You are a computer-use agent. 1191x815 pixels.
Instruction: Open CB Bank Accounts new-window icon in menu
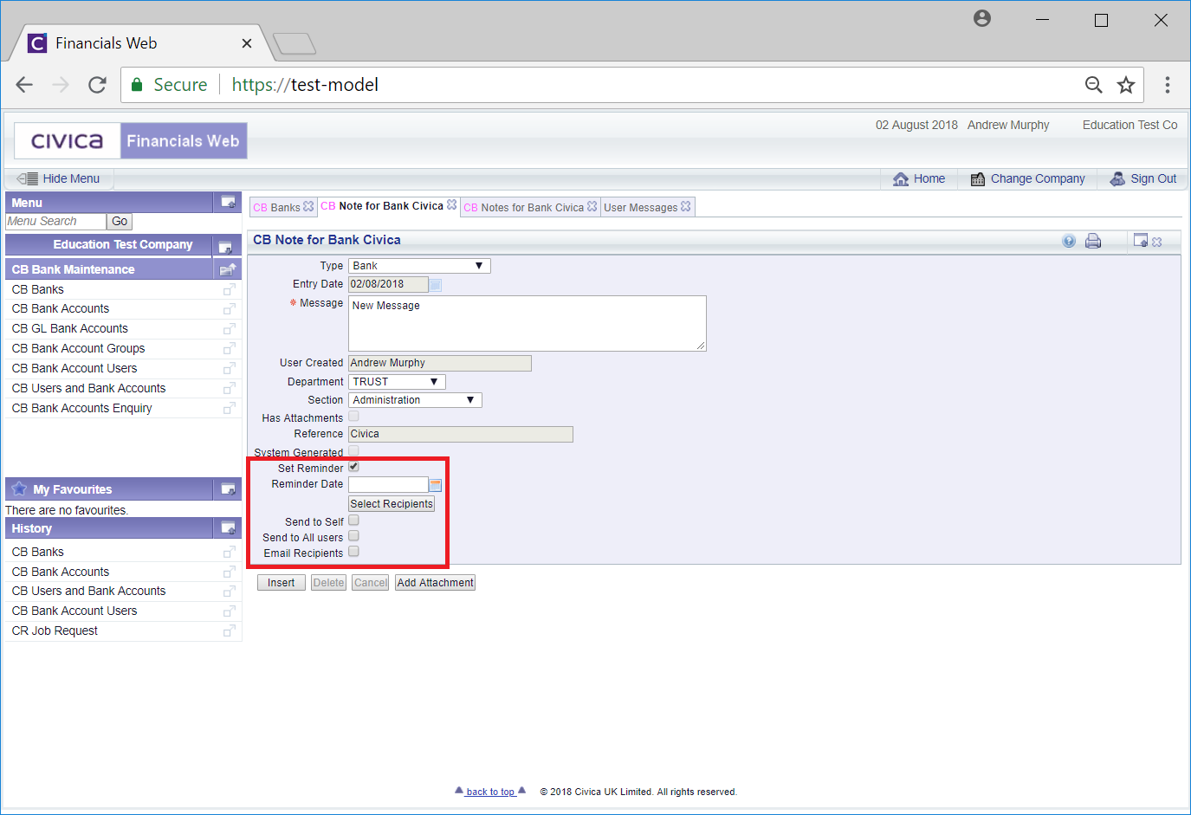coord(229,309)
